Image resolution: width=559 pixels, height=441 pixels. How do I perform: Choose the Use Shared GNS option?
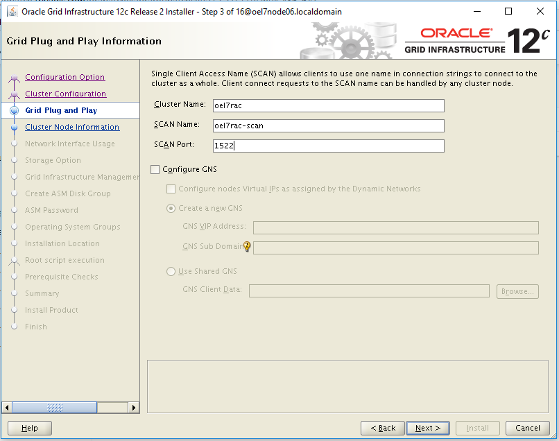pyautogui.click(x=171, y=272)
